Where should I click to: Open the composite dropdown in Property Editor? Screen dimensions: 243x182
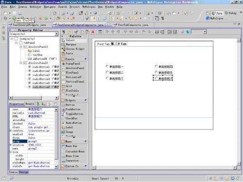click(56, 34)
